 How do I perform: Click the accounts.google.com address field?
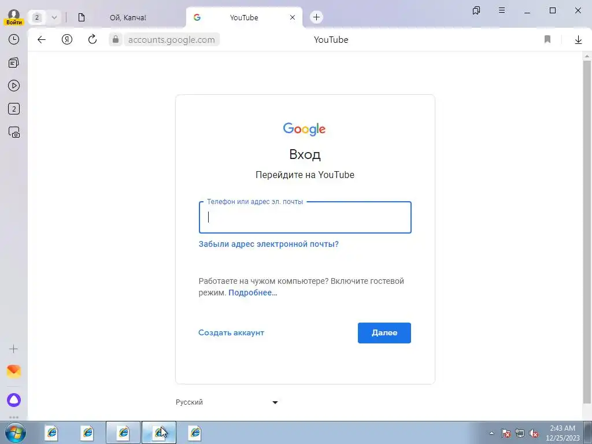171,40
